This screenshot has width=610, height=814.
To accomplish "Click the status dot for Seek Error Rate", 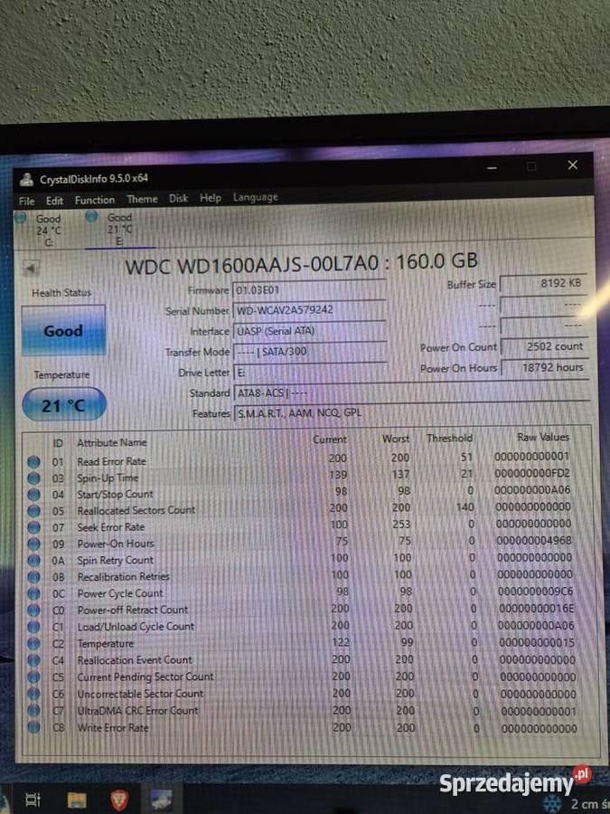I will [x=33, y=528].
